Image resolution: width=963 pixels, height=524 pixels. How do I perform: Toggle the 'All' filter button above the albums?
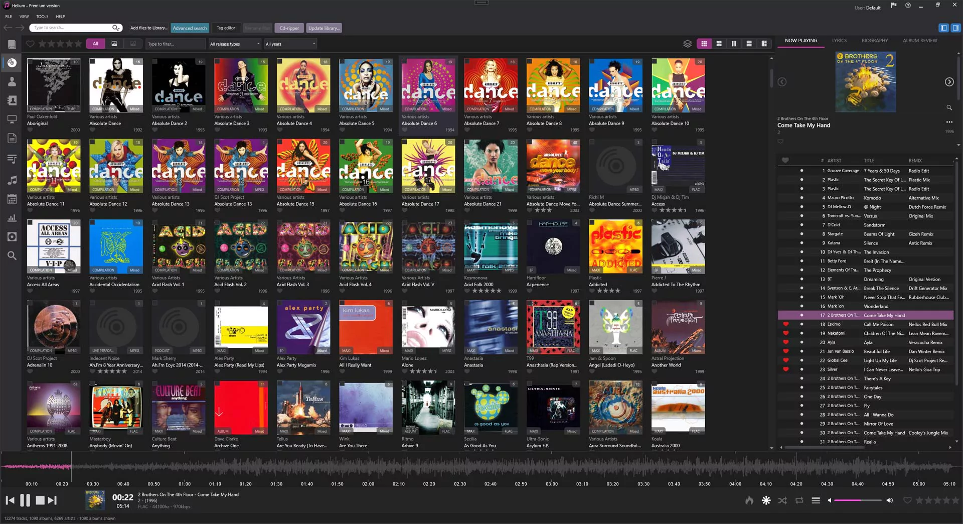(x=95, y=44)
